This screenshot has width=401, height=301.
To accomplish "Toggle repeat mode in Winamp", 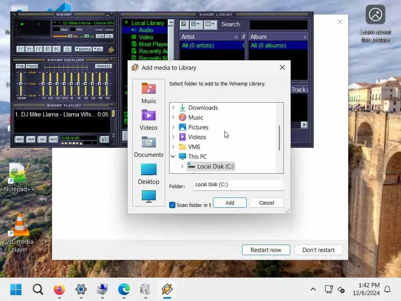I will pos(98,49).
